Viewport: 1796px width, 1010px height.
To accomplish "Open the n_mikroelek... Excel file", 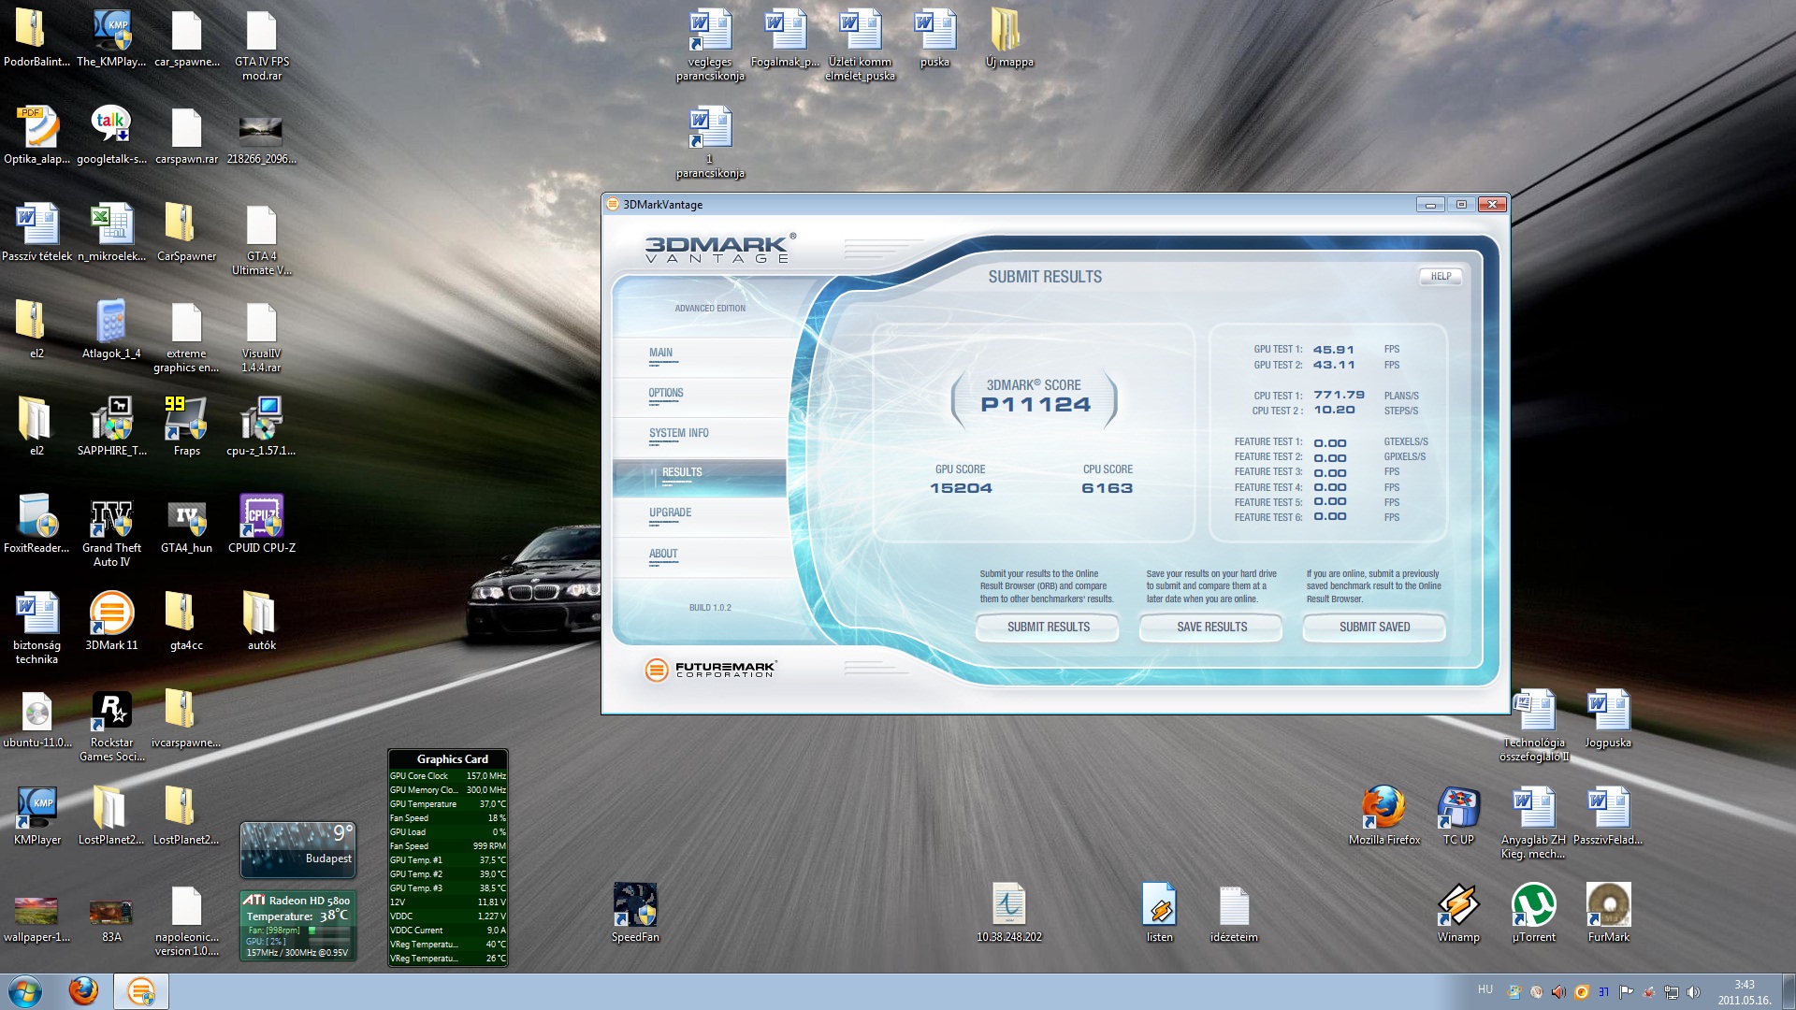I will pyautogui.click(x=111, y=232).
